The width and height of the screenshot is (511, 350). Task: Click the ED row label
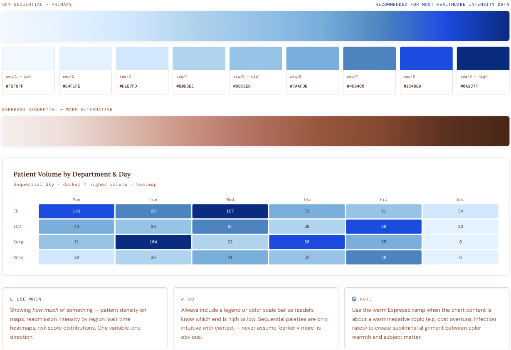(16, 211)
